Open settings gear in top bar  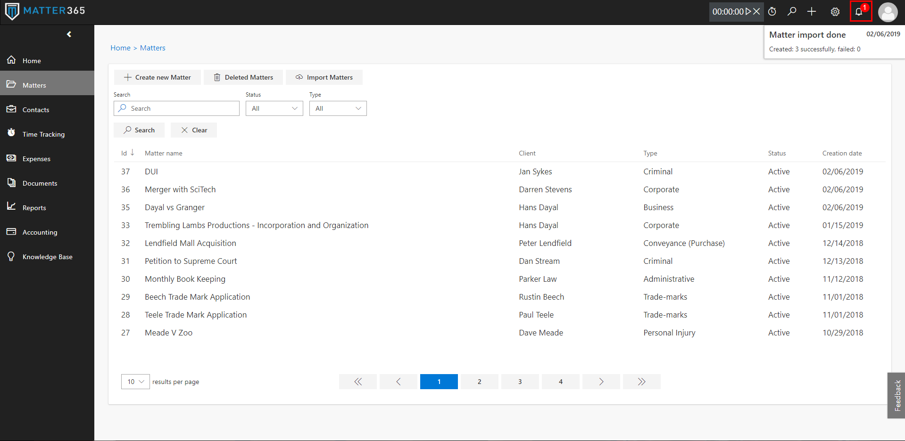(x=835, y=12)
